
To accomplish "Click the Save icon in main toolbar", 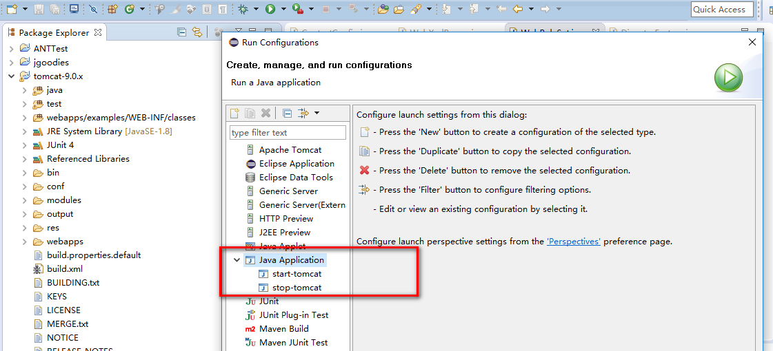I will point(39,8).
